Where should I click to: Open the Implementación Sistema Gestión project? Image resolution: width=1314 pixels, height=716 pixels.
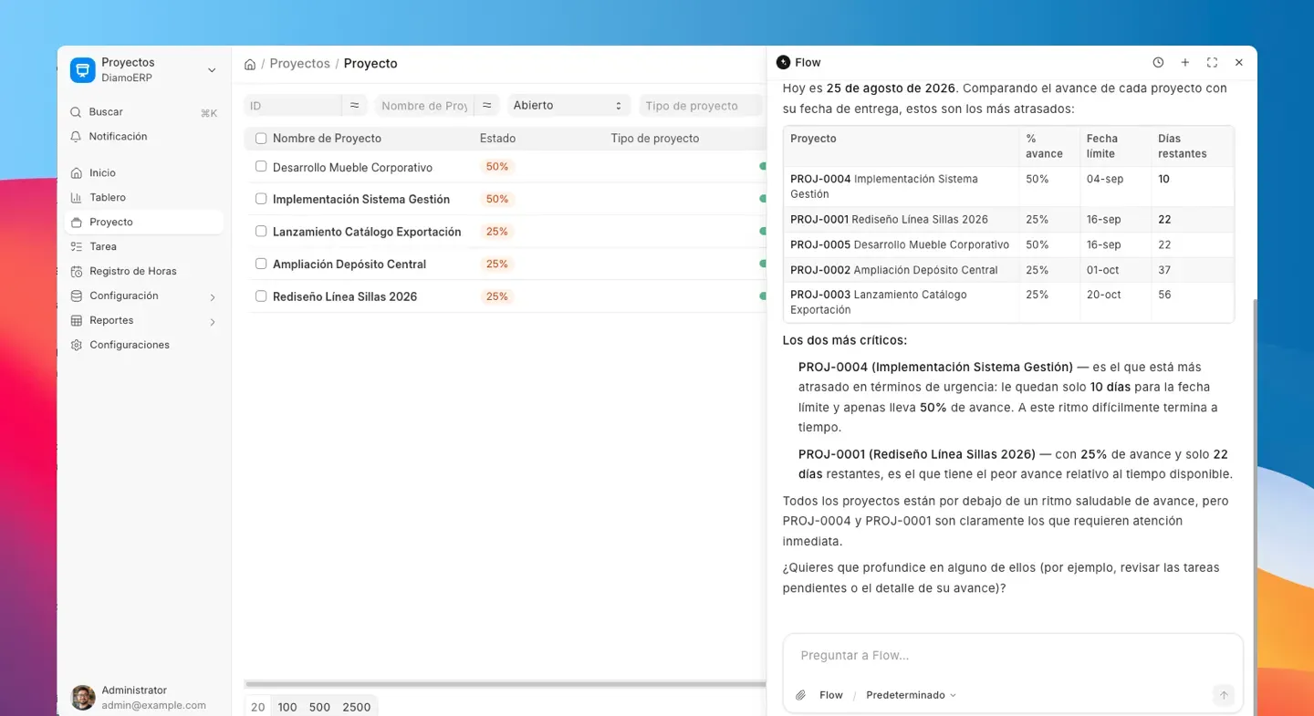pos(361,200)
